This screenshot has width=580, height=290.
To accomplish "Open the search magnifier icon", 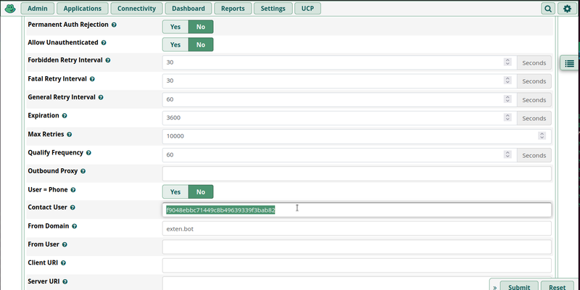I will pyautogui.click(x=548, y=9).
